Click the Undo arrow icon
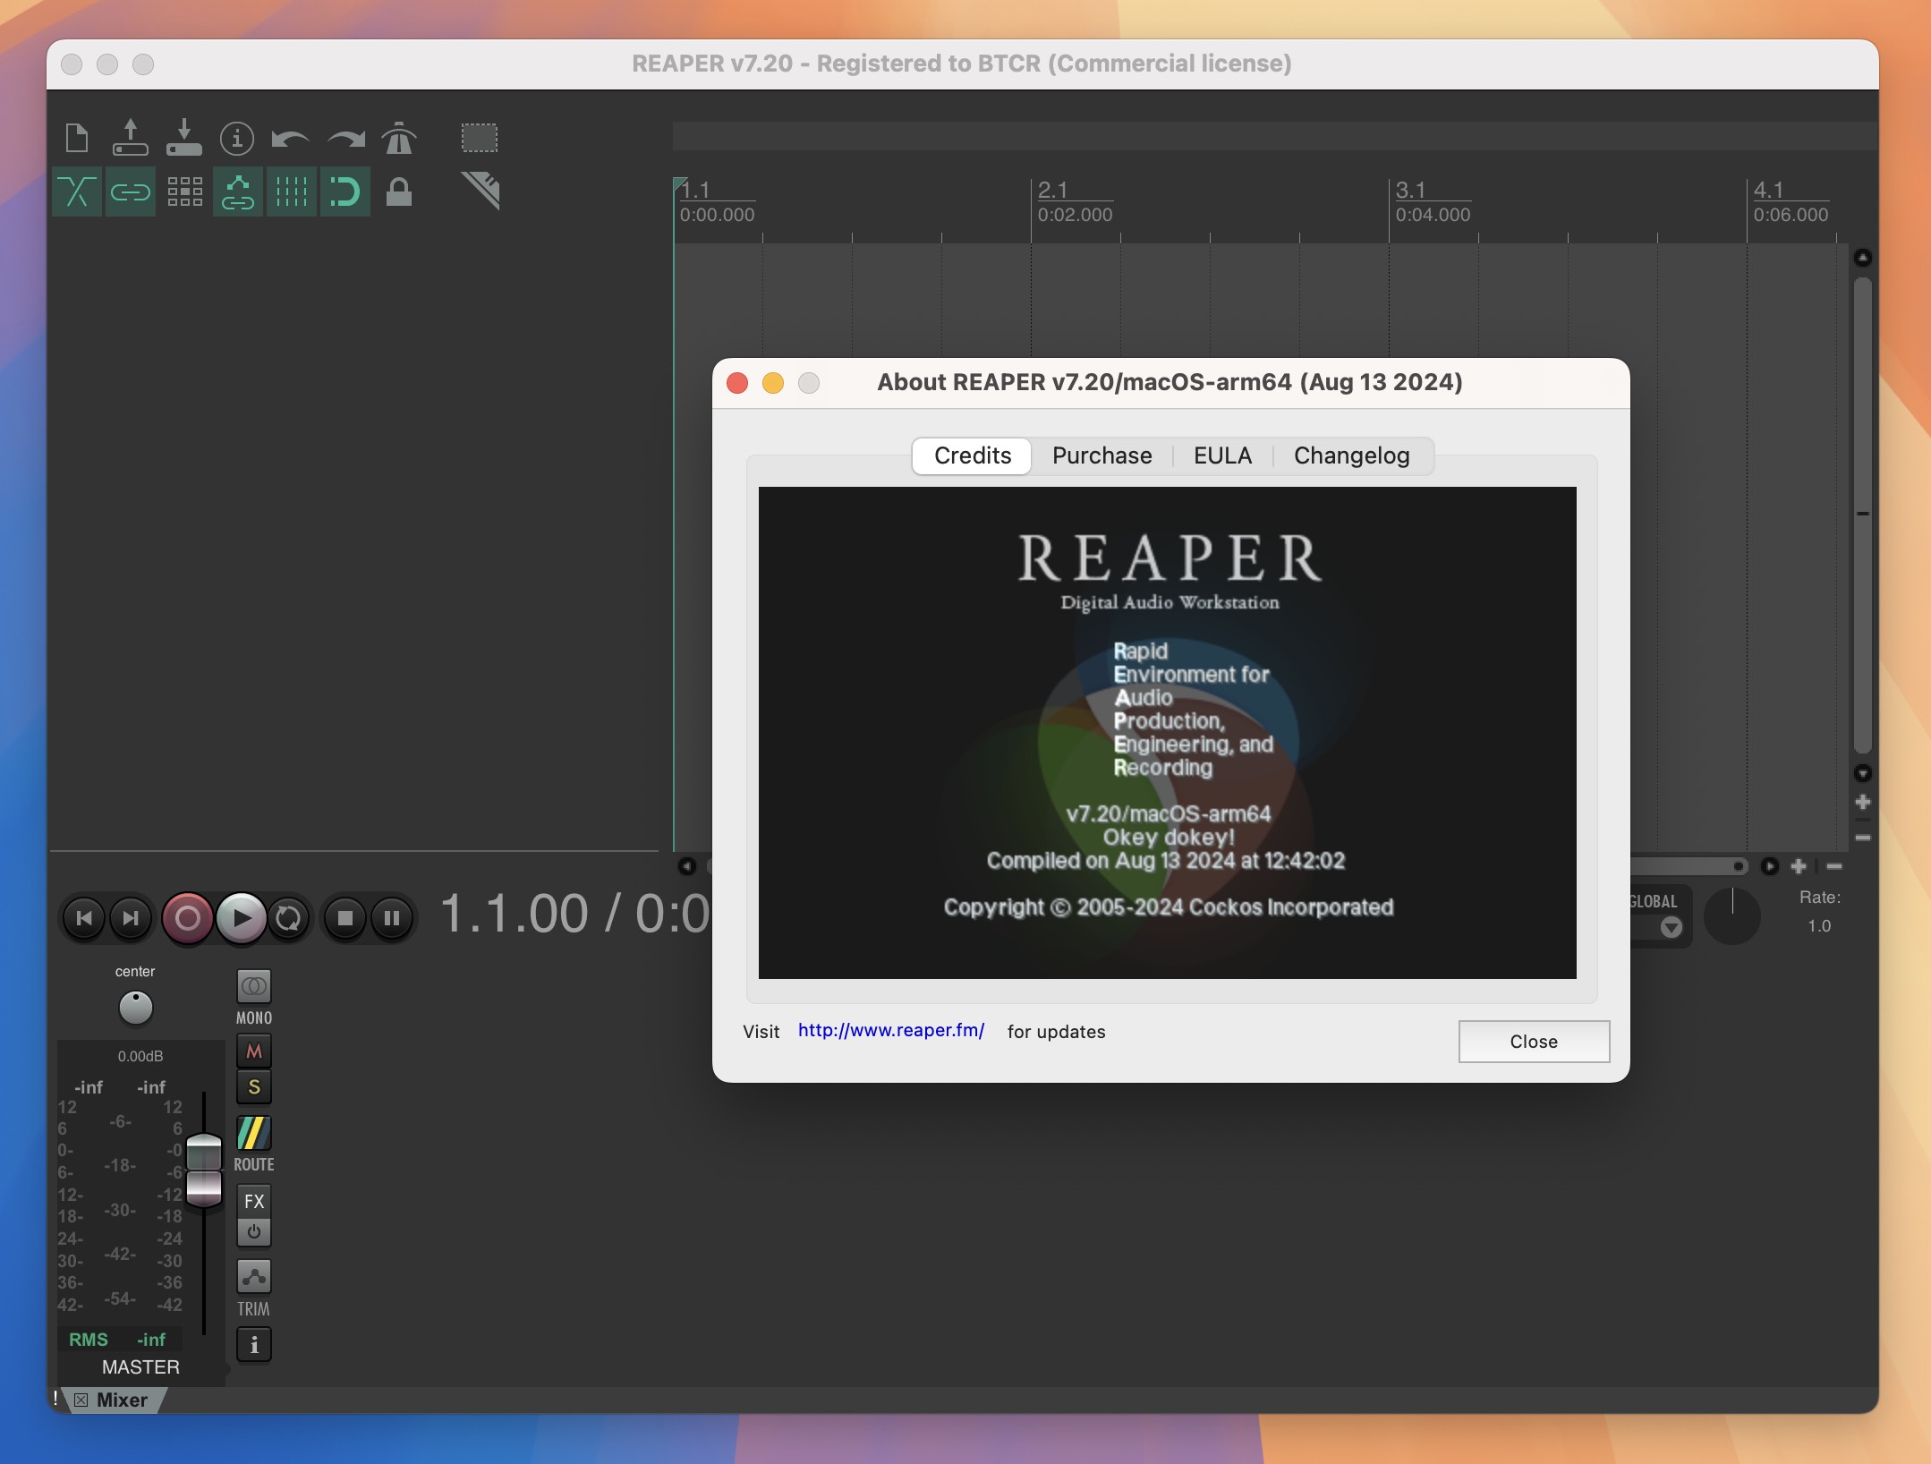This screenshot has height=1464, width=1931. point(290,139)
